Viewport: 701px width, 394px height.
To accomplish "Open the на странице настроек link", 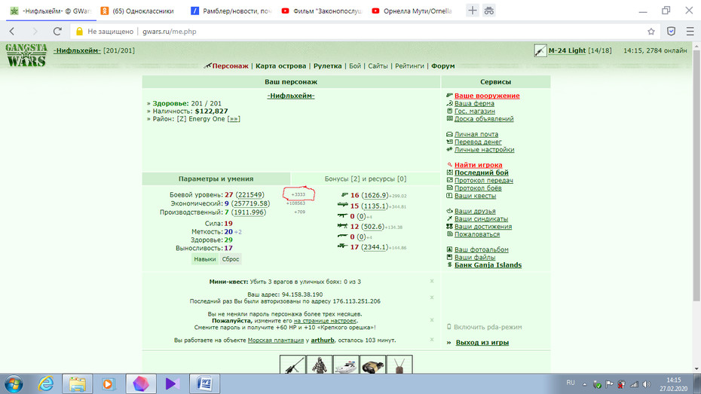I will point(325,321).
